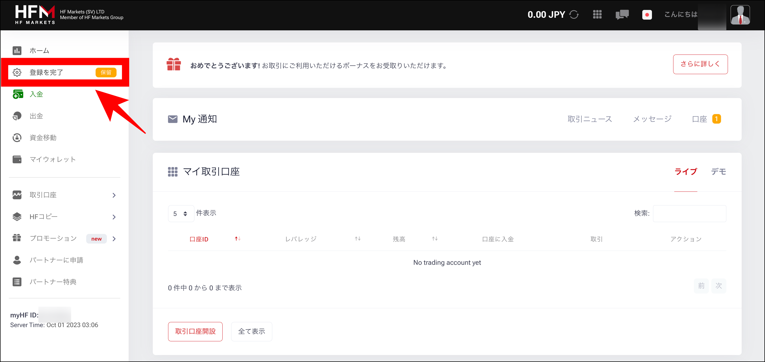Viewport: 765px width, 362px height.
Task: Click the Japanese flag language icon
Action: 647,14
